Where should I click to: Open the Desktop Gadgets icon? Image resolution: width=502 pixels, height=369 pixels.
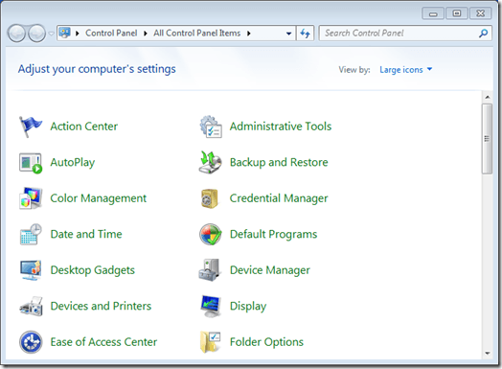31,270
